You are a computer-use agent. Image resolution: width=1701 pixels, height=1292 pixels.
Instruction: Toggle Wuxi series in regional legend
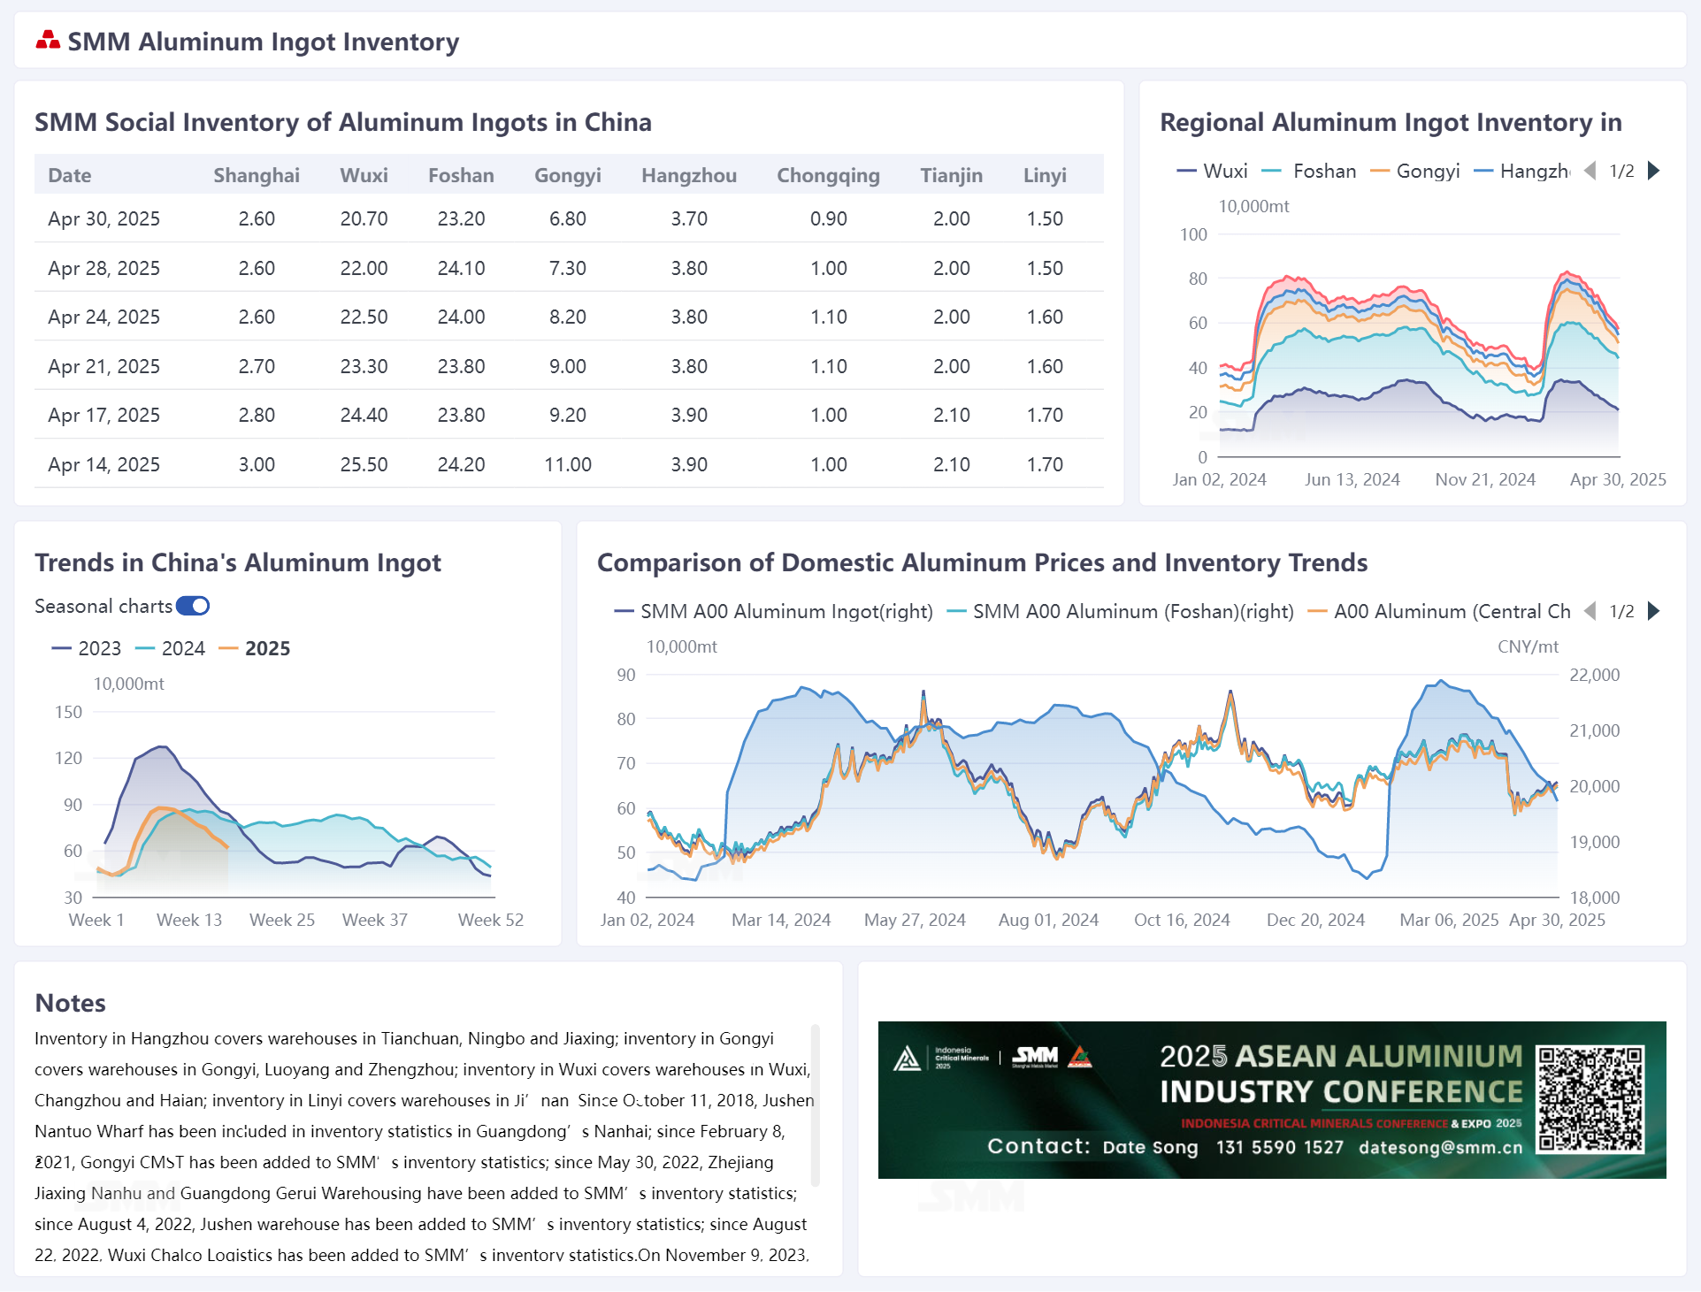point(1212,171)
